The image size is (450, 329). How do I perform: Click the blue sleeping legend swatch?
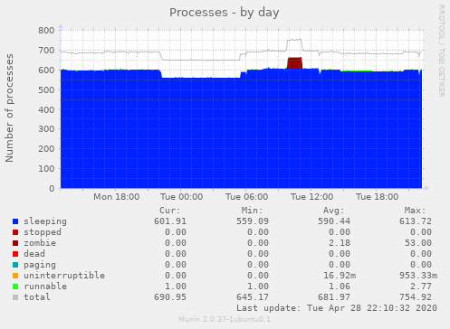coord(15,221)
